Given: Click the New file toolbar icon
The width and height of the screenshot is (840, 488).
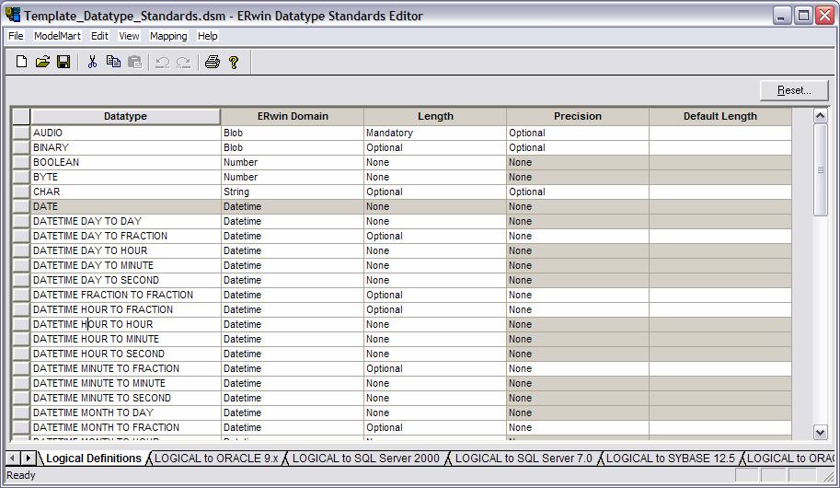Looking at the screenshot, I should pyautogui.click(x=22, y=62).
